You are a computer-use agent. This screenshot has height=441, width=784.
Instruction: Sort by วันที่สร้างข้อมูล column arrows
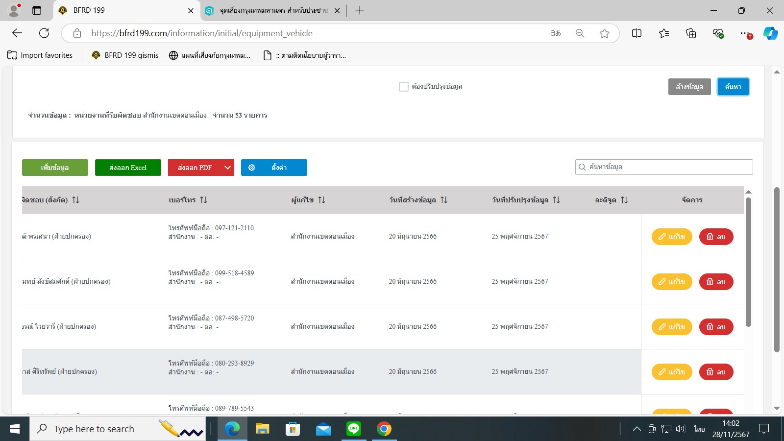(x=444, y=200)
